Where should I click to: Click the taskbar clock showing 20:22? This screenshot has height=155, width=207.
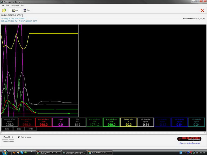(x=202, y=153)
